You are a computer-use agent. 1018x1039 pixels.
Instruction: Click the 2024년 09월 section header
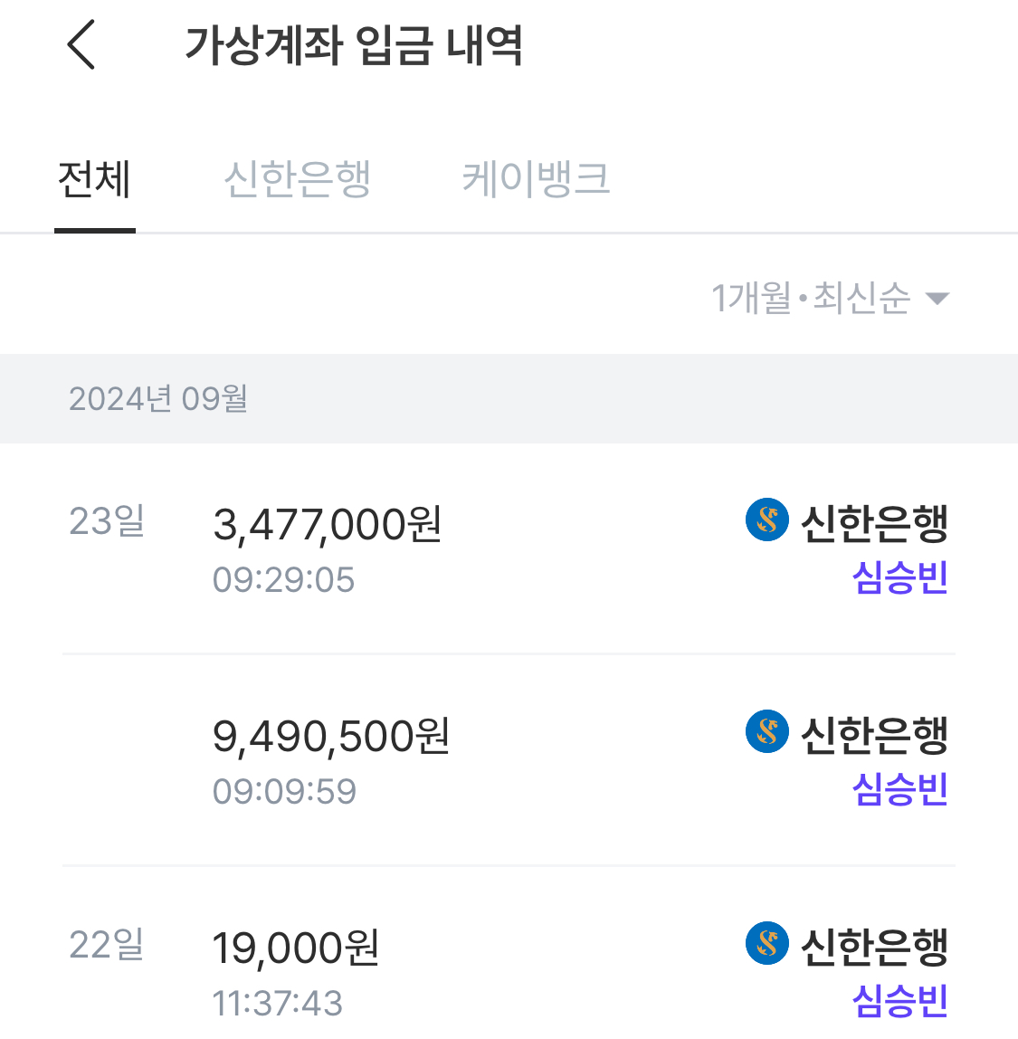(x=509, y=399)
